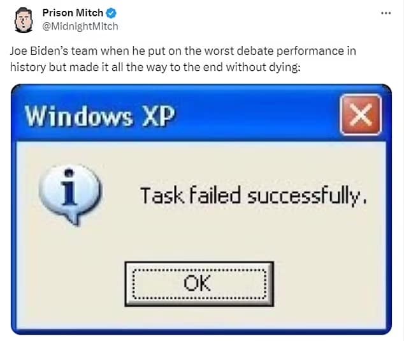Open the @MidnightMitch handle link

click(80, 26)
